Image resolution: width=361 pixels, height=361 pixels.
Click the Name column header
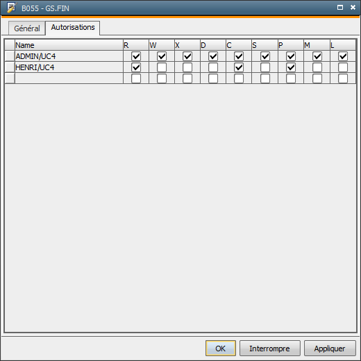click(69, 45)
